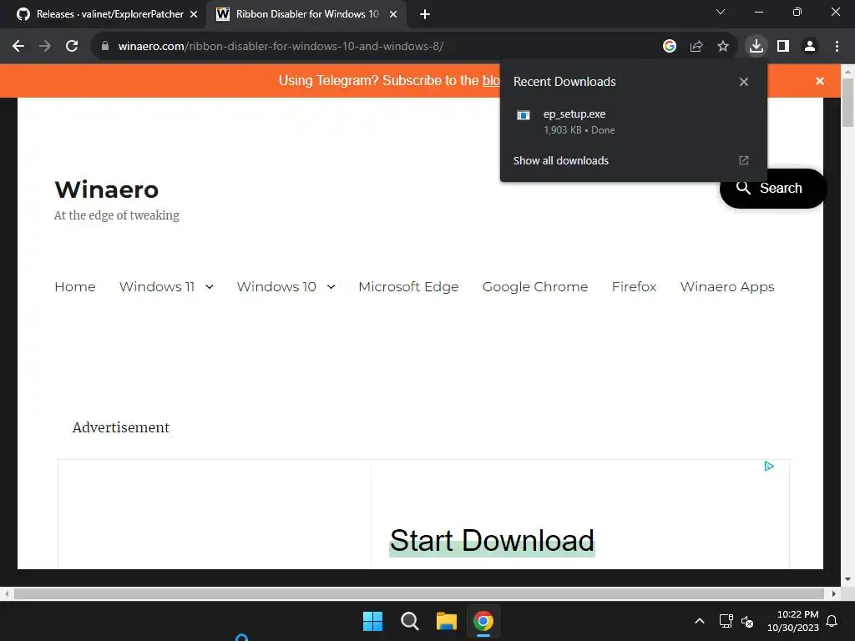This screenshot has width=855, height=641.
Task: Dismiss the orange Telegram banner
Action: coord(820,81)
